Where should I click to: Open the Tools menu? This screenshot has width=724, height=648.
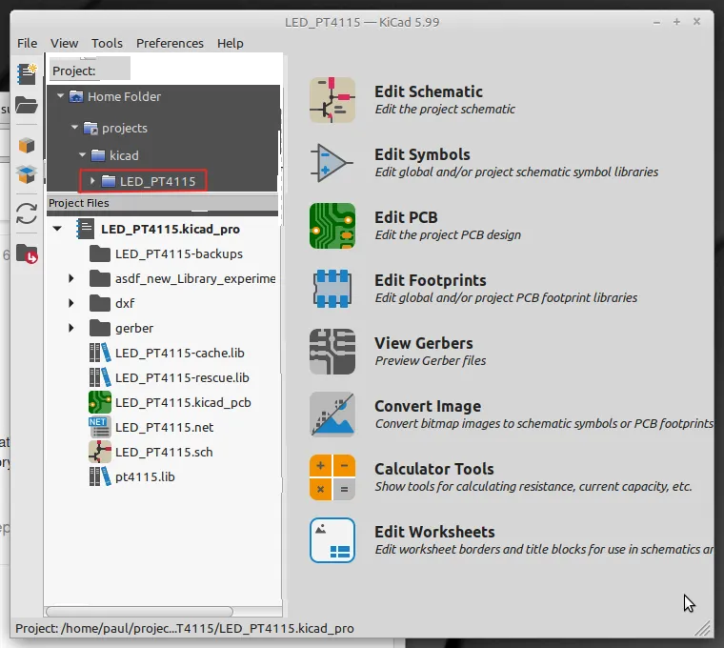click(107, 43)
